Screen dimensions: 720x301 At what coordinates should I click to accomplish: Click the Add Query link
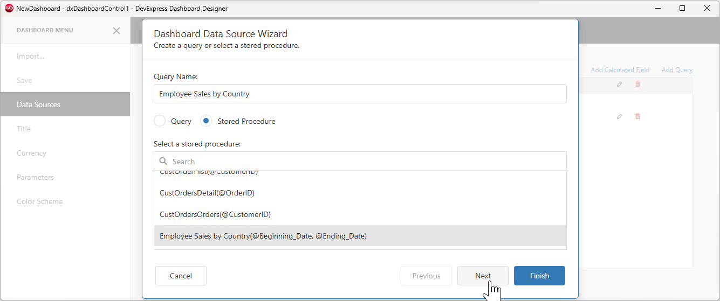click(x=677, y=70)
